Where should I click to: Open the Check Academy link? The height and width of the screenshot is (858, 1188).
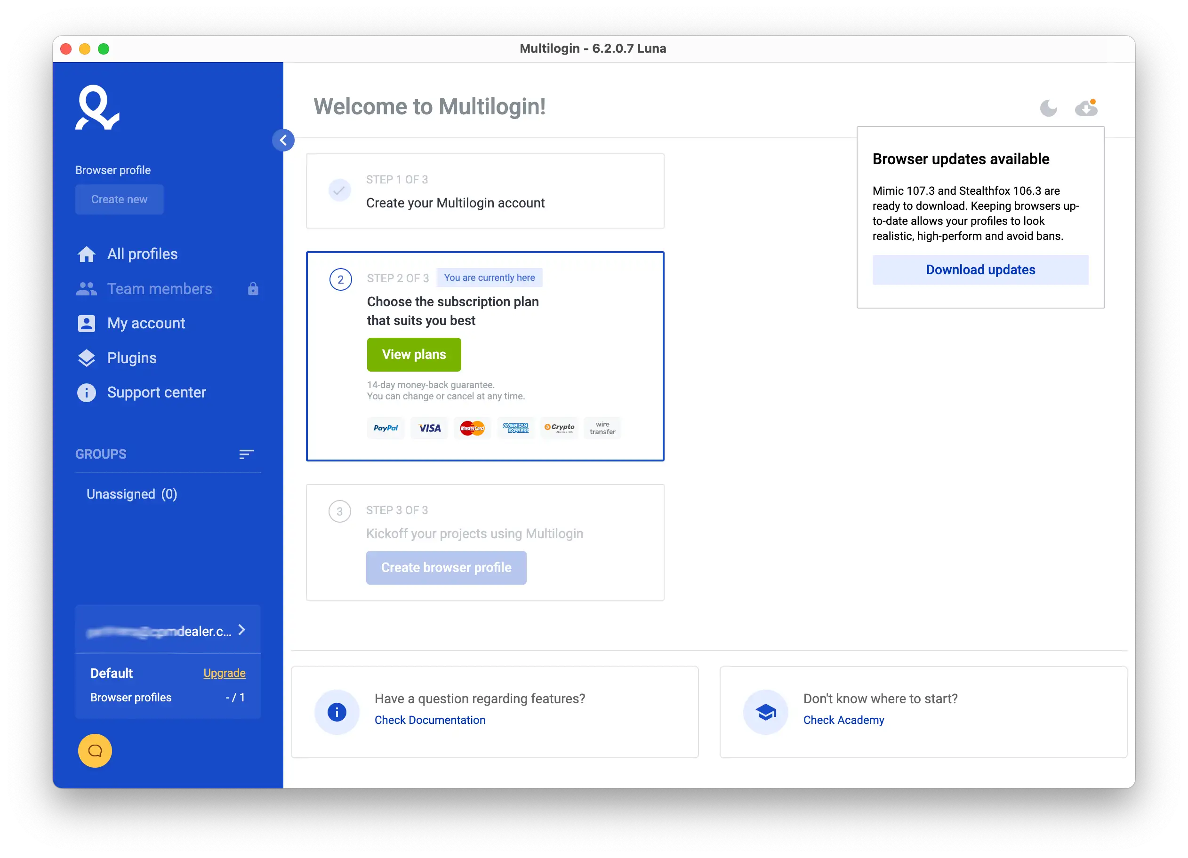pos(844,720)
